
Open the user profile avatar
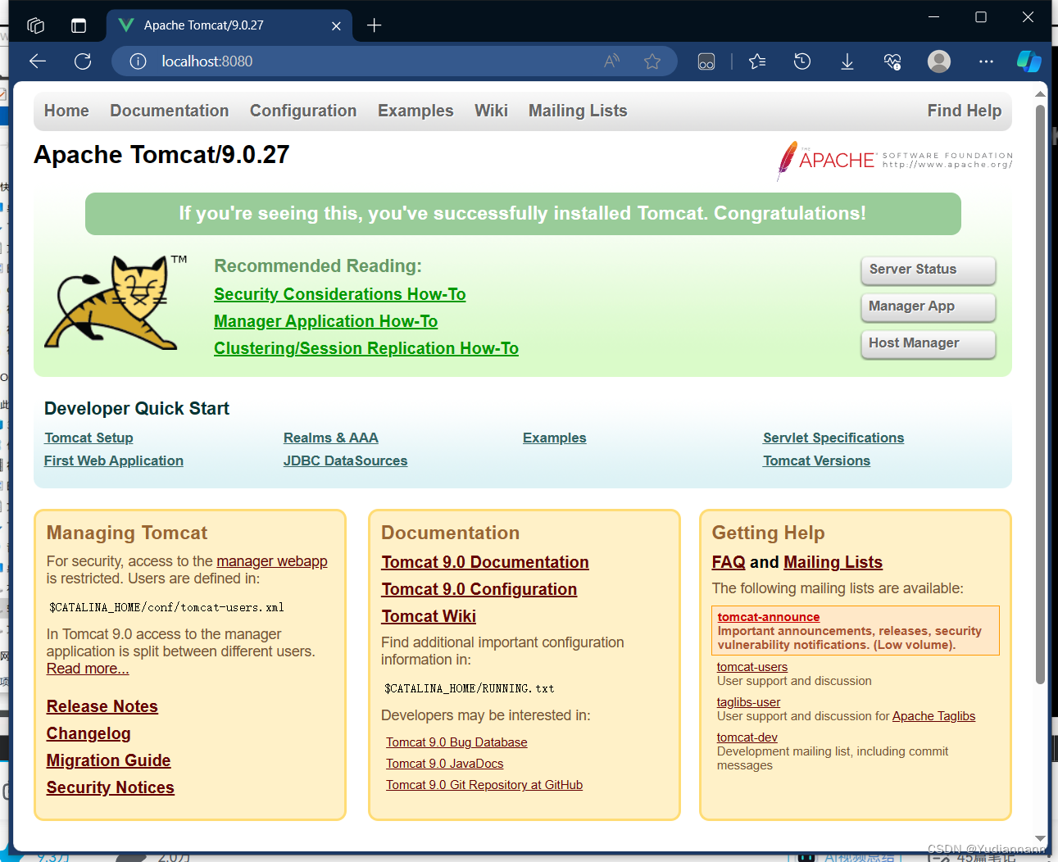pos(939,61)
